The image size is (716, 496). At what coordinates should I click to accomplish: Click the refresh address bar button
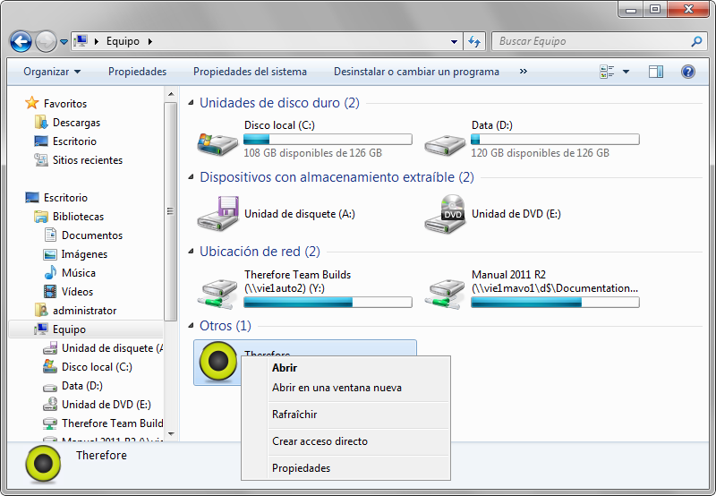click(x=474, y=41)
